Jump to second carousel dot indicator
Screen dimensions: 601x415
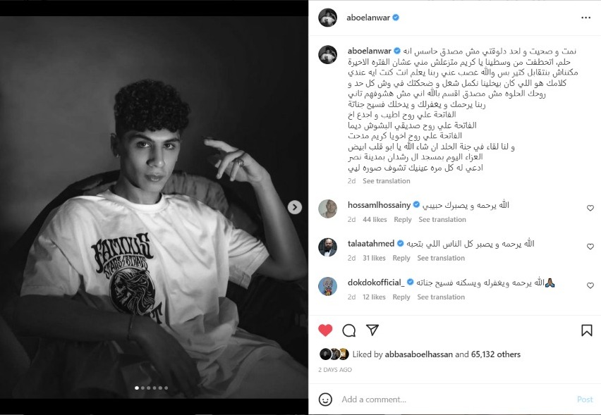tap(143, 388)
